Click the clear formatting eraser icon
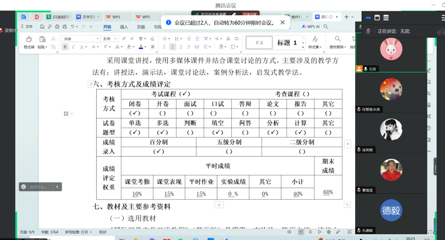Viewport: 445px width, 240px height. pos(152,39)
